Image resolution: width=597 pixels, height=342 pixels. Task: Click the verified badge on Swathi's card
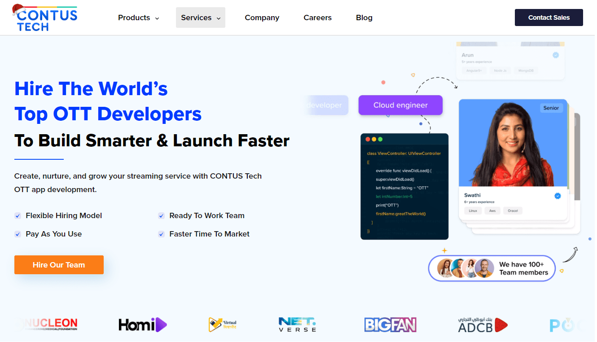(557, 196)
